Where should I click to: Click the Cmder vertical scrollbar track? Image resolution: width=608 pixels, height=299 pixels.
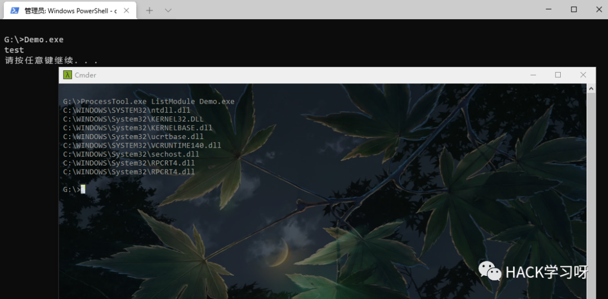point(591,196)
